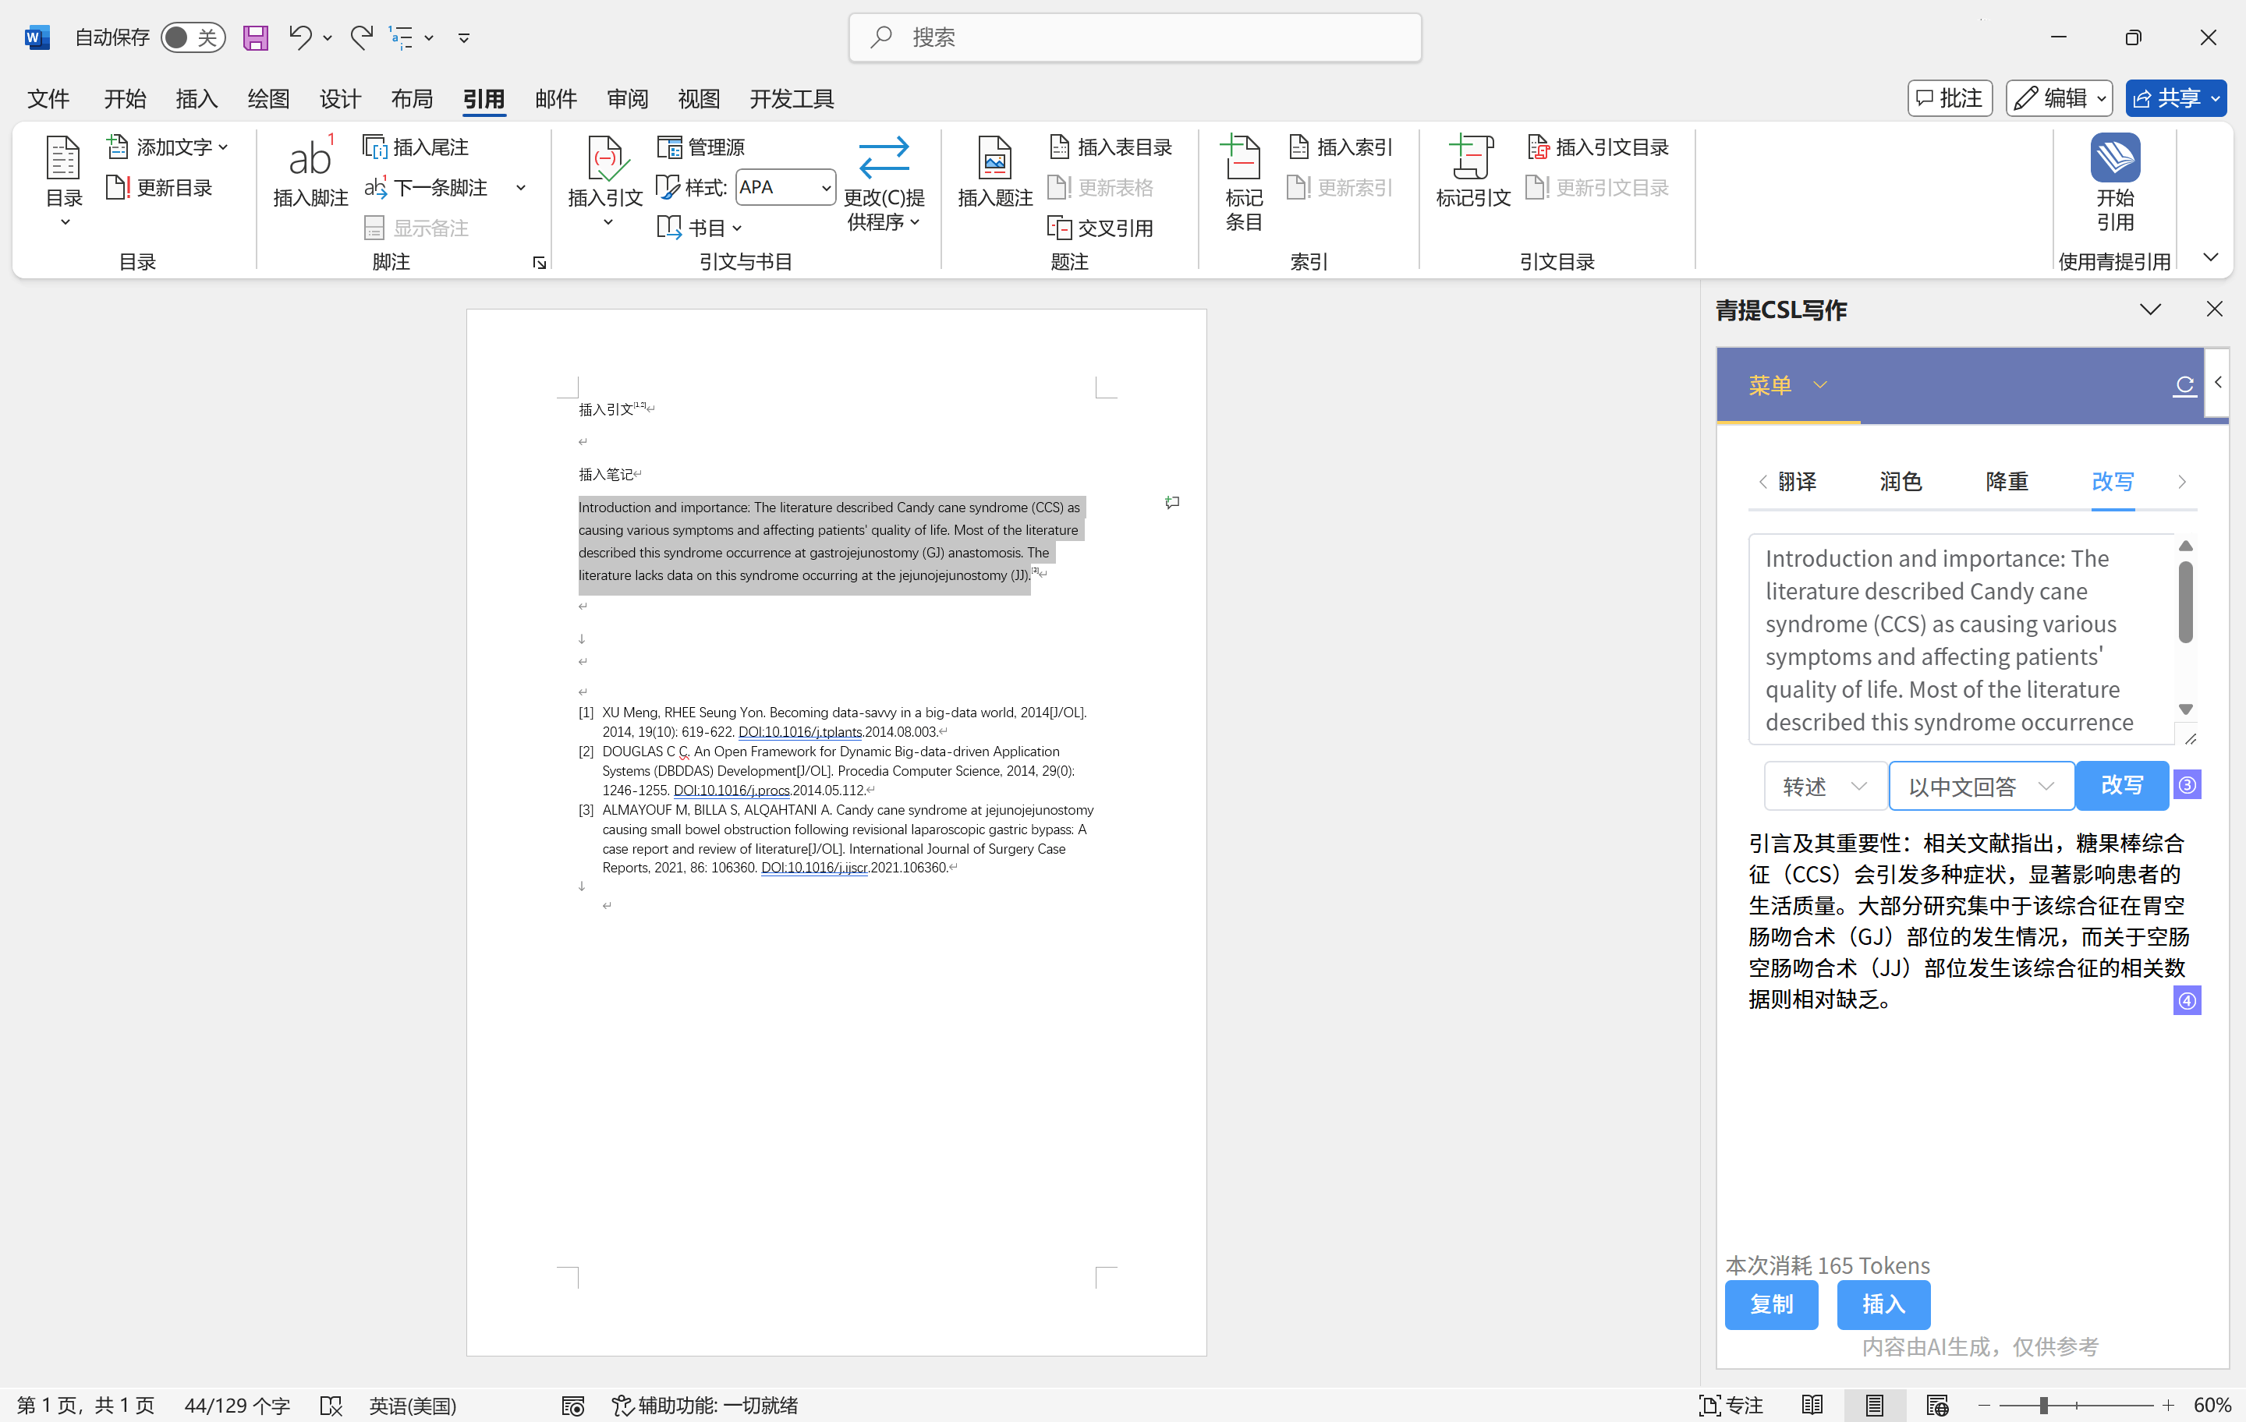Image resolution: width=2246 pixels, height=1422 pixels.
Task: Toggle the AutoSave (自动保存) switch
Action: point(192,37)
